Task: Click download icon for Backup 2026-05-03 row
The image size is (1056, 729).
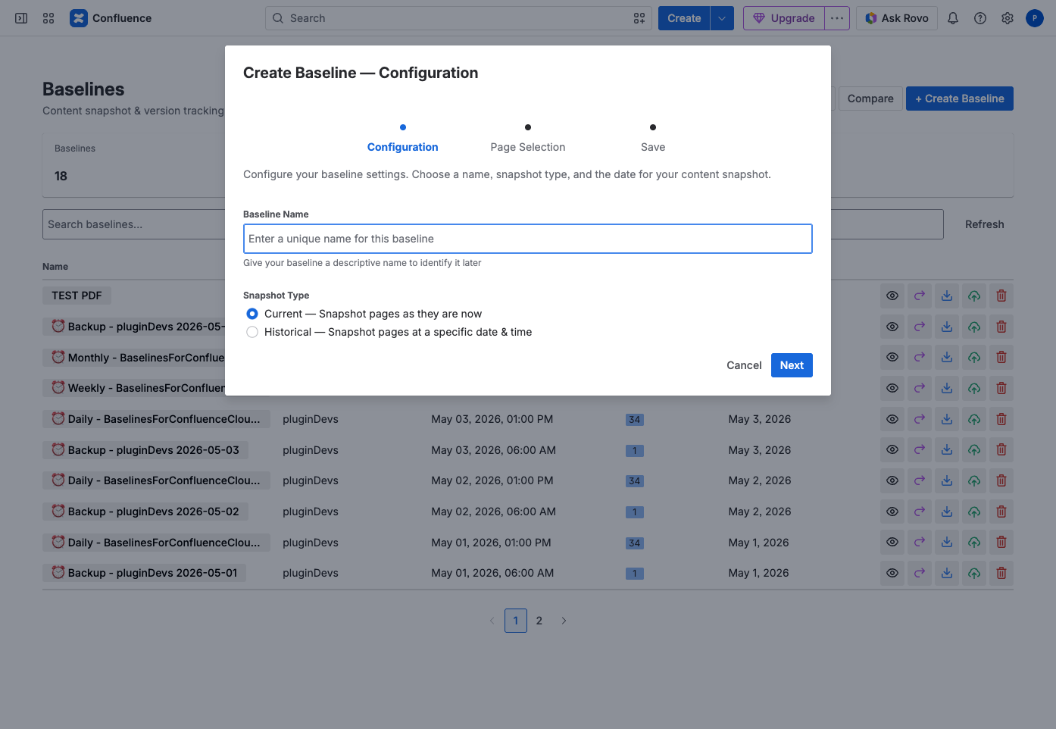Action: tap(947, 450)
